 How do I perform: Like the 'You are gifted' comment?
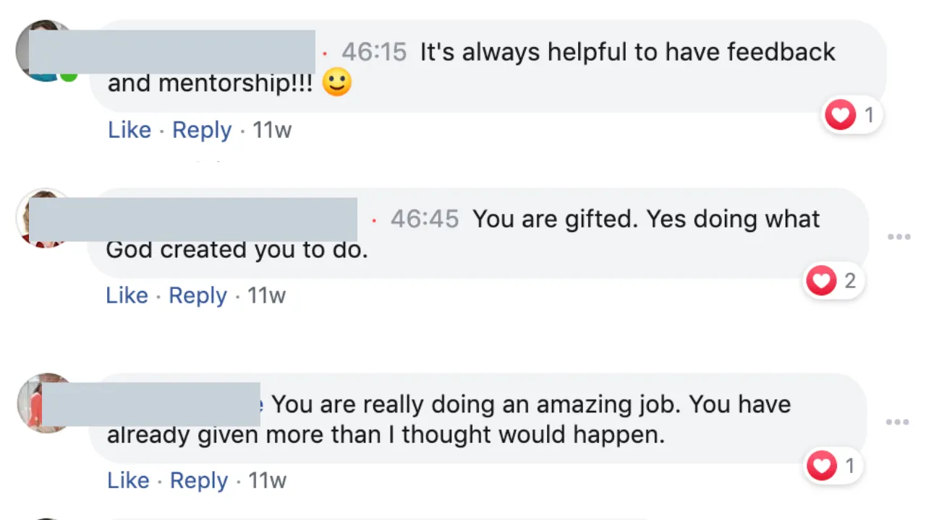(x=127, y=295)
